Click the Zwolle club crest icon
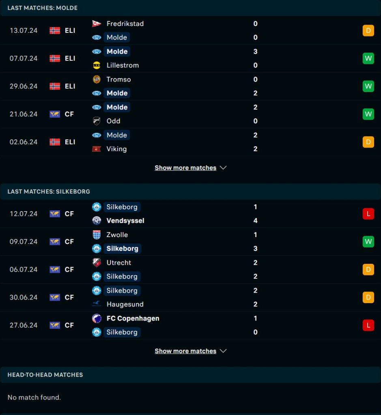Image resolution: width=381 pixels, height=415 pixels. pyautogui.click(x=97, y=235)
